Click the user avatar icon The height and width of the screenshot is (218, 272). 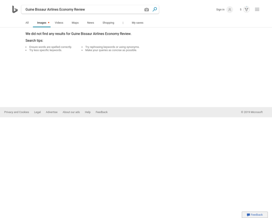[x=230, y=10]
